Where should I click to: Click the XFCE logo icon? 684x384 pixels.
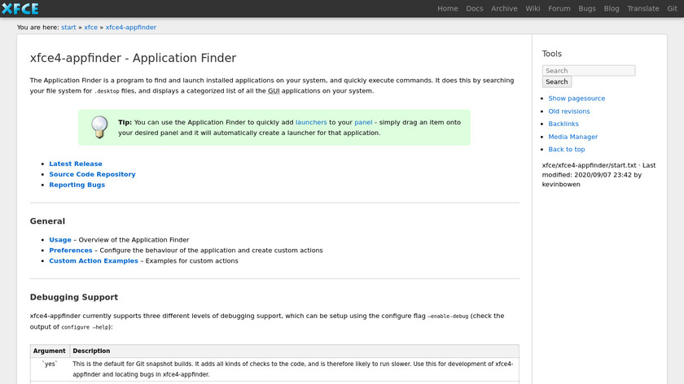tap(20, 9)
